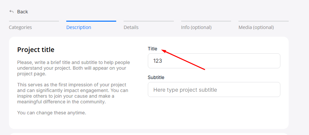Click the step bar above Info (optional)
This screenshot has height=135, width=309.
(x=206, y=21)
